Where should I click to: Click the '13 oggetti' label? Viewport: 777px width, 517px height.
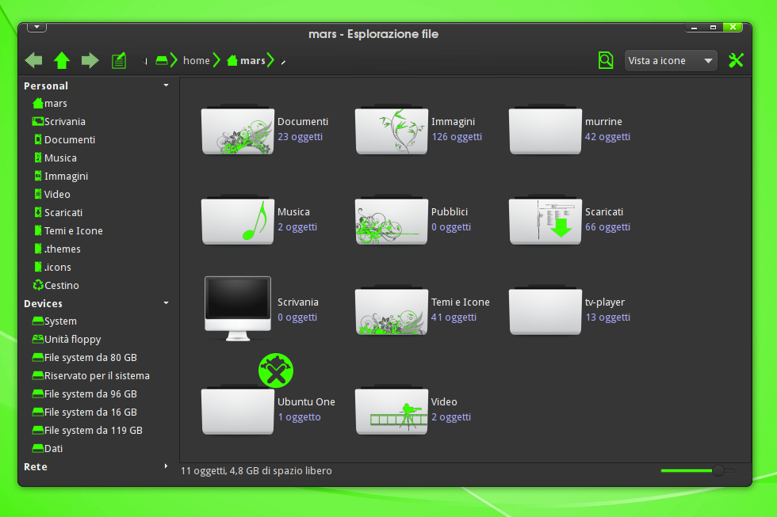[x=607, y=317]
